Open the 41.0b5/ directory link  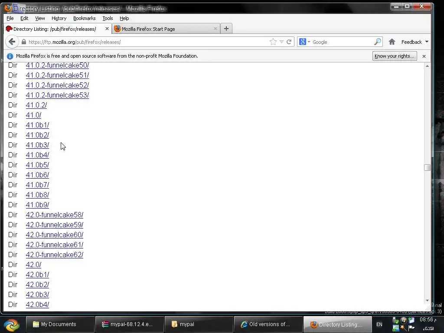click(37, 165)
